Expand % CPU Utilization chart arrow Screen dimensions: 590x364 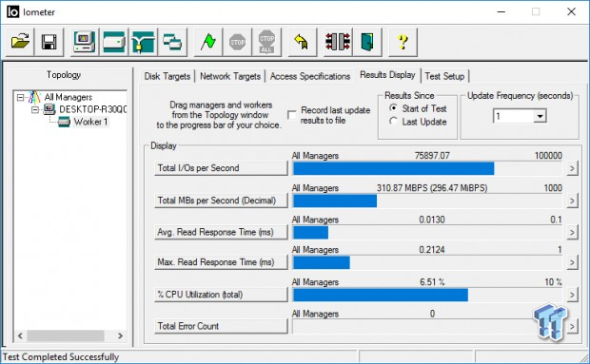(572, 295)
